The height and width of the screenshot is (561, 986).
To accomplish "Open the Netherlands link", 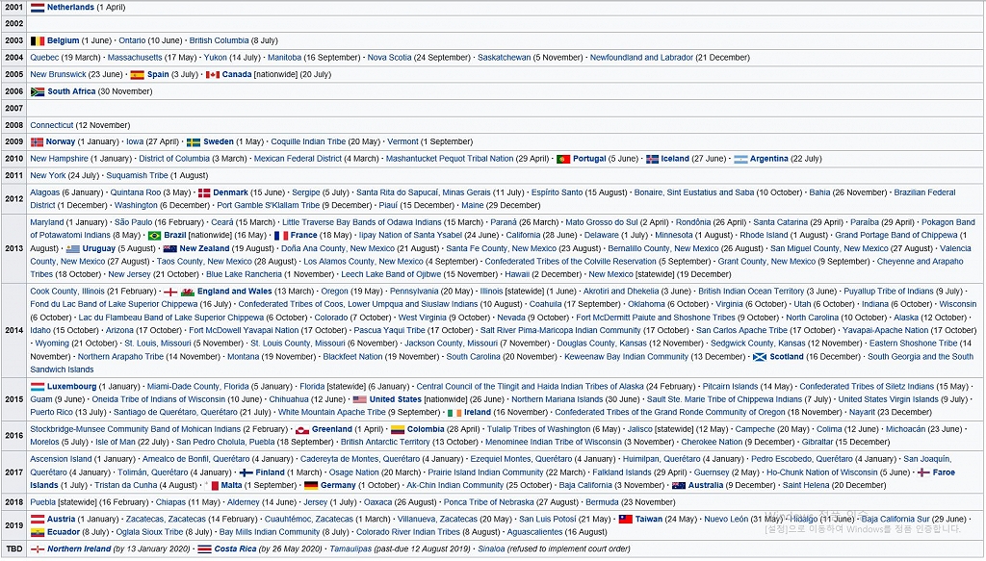I will tap(70, 8).
